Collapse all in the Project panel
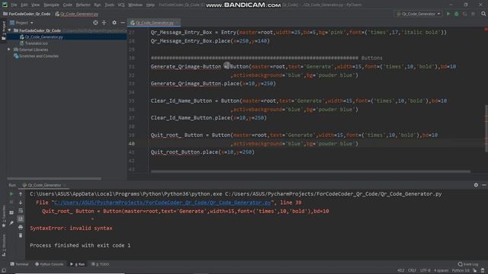This screenshot has height=274, width=488. [104, 23]
